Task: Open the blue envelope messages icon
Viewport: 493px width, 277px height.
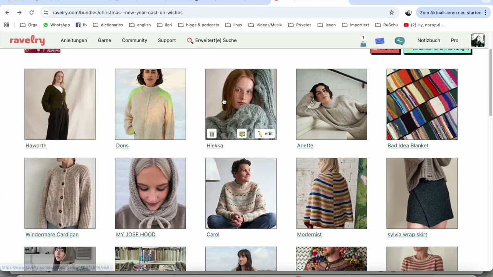Action: 380,41
